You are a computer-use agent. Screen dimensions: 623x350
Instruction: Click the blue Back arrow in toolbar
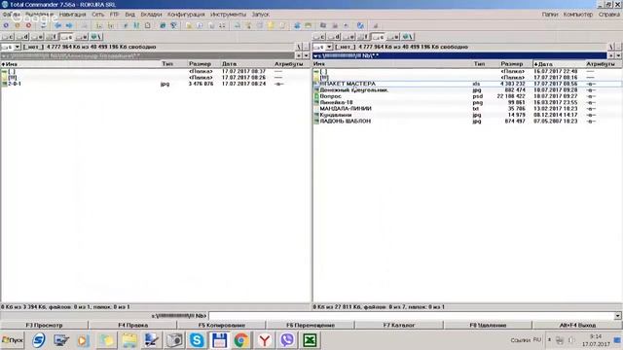click(57, 25)
